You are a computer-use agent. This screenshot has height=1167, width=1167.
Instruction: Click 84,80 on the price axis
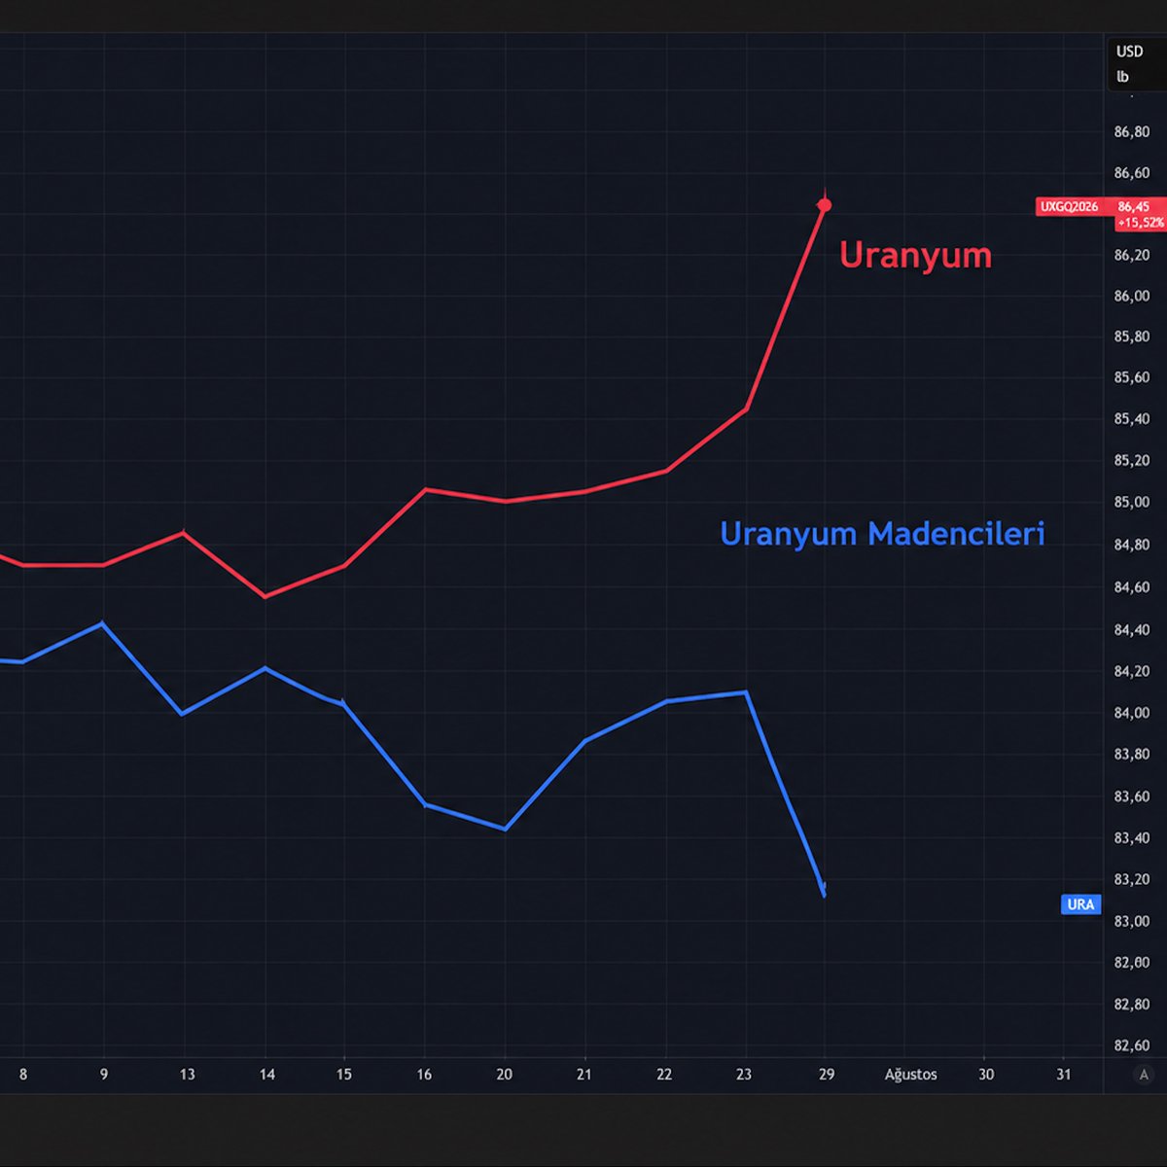(1132, 545)
